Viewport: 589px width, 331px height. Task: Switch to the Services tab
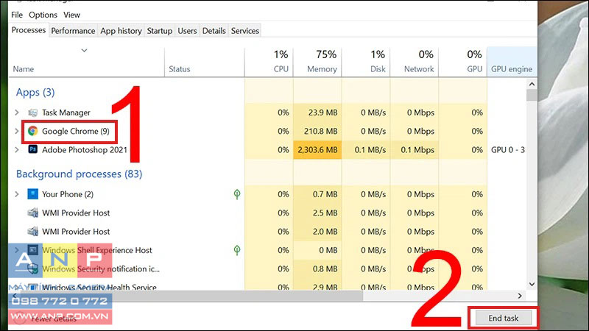coord(245,31)
